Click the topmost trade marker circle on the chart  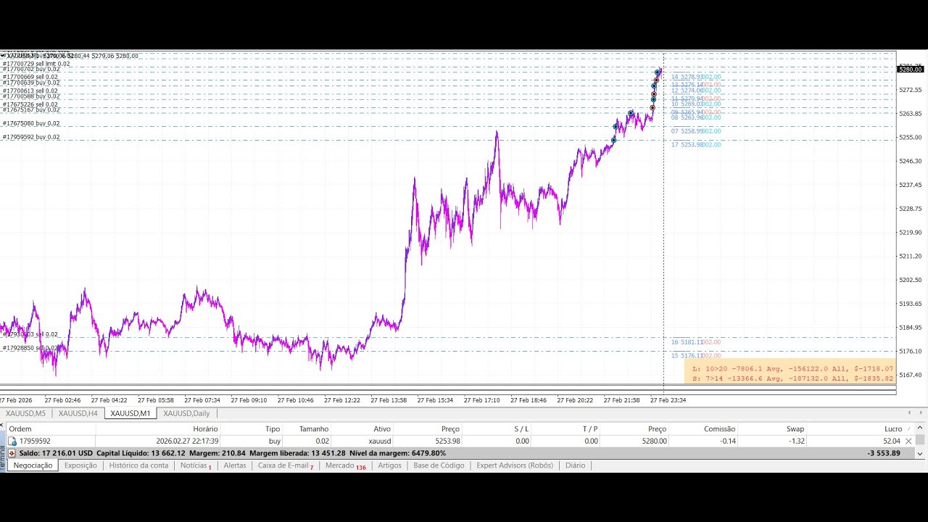658,72
